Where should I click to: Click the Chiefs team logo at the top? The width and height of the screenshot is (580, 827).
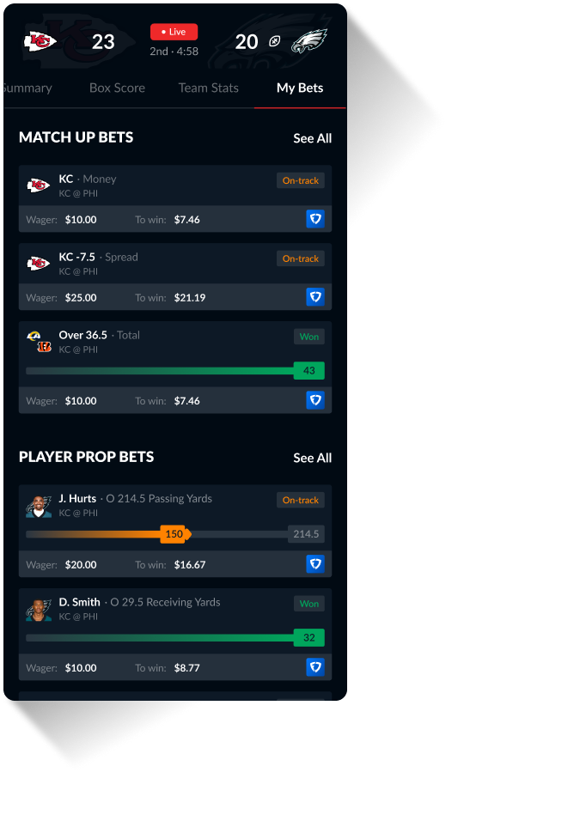pos(40,41)
